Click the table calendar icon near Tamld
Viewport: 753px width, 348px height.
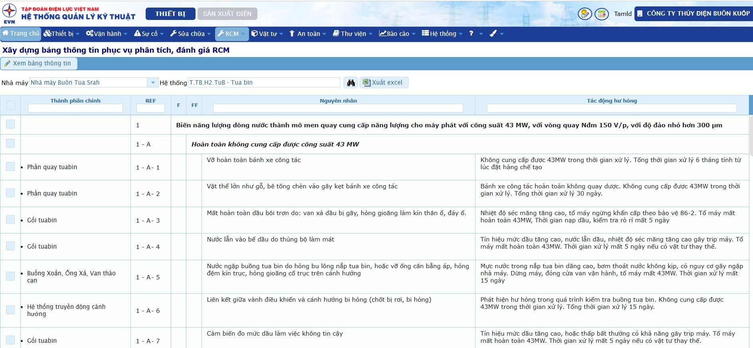pyautogui.click(x=601, y=14)
